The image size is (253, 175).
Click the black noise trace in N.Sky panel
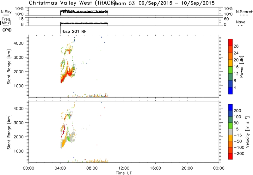84,11
